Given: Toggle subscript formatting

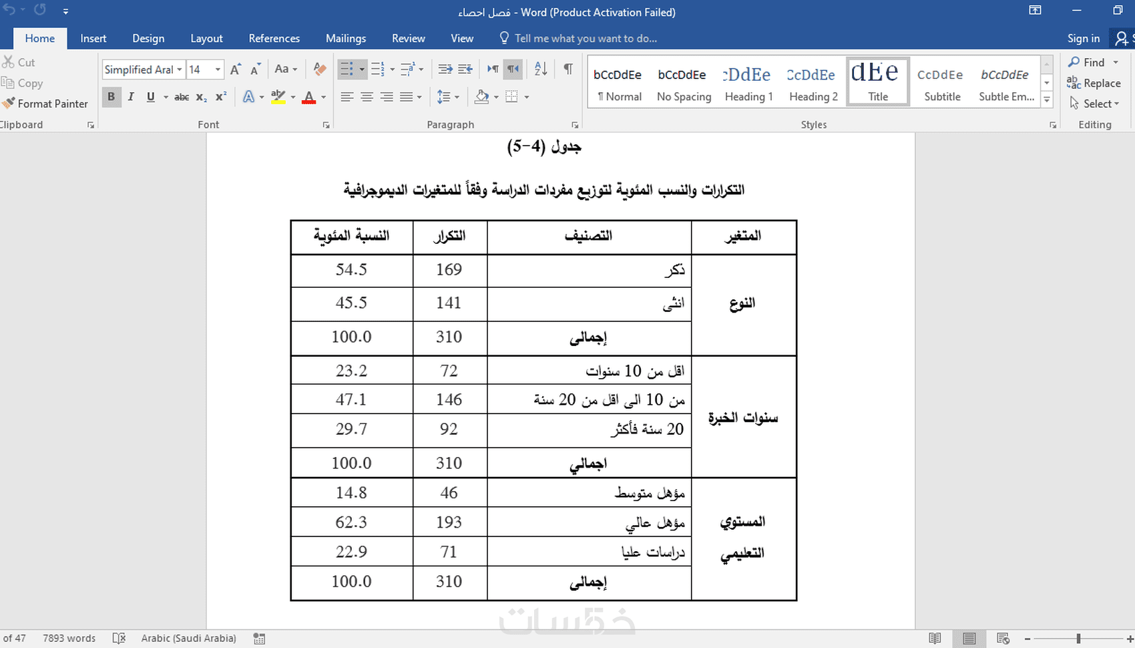Looking at the screenshot, I should click(202, 97).
